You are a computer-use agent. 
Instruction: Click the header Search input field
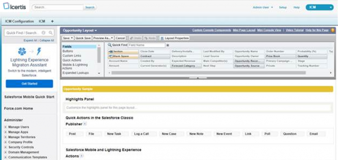(58, 7)
